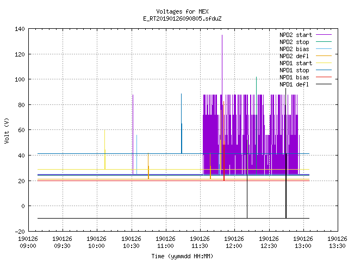Click the 10:30 x-axis time label

[x=131, y=246]
